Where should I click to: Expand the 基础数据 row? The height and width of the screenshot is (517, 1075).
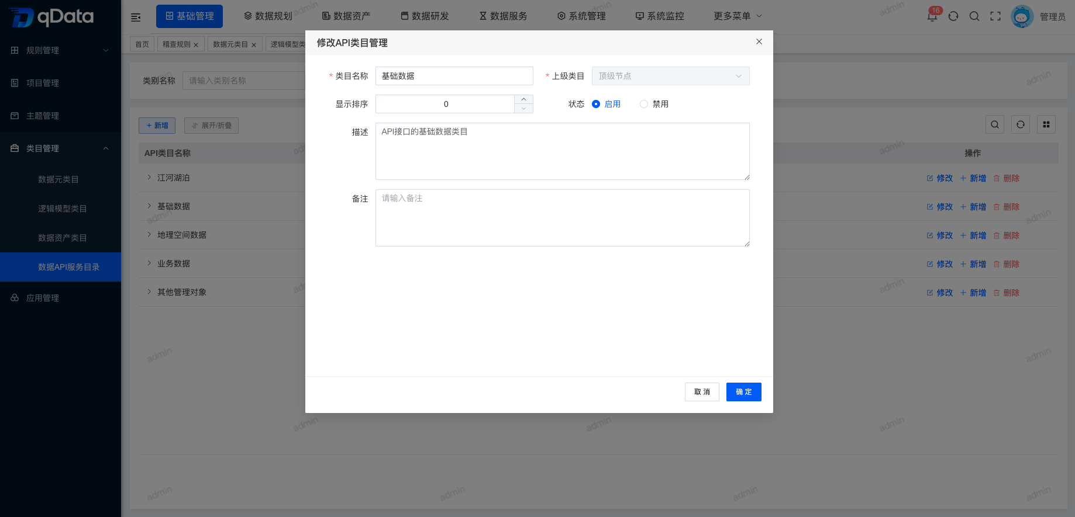click(x=149, y=206)
